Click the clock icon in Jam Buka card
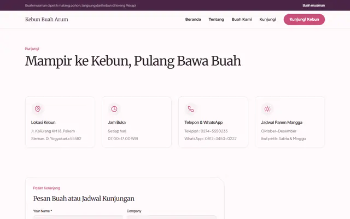The width and height of the screenshot is (350, 219). coord(114,109)
